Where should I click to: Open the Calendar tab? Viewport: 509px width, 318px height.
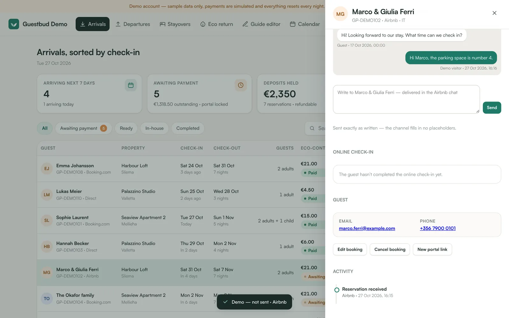pos(305,24)
